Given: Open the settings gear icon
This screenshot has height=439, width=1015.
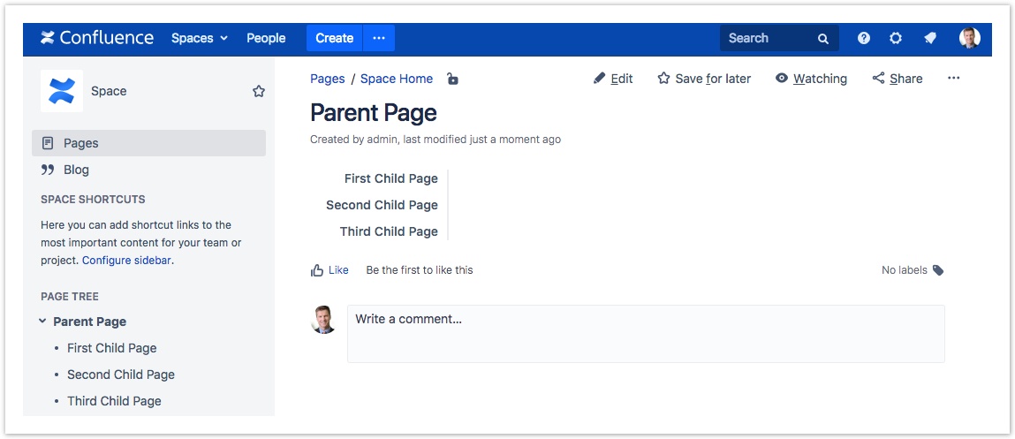Looking at the screenshot, I should 896,38.
